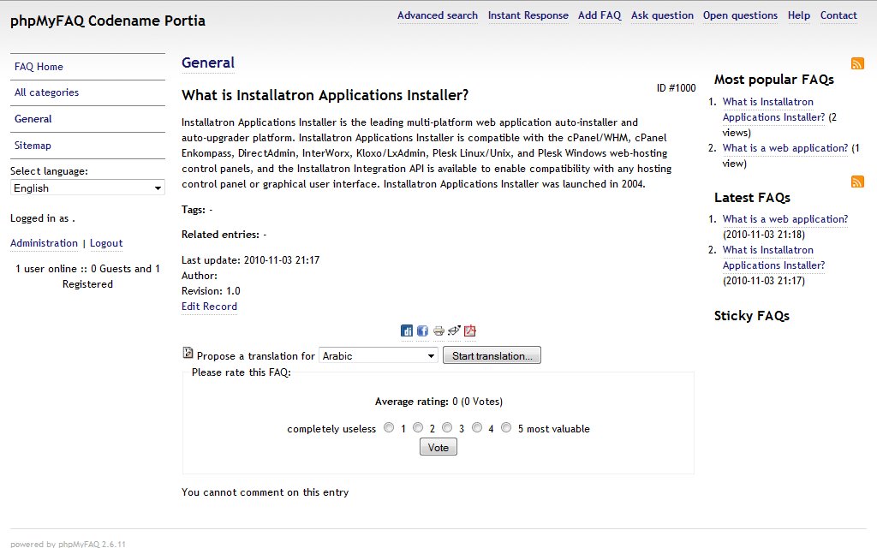Click the Logout link
This screenshot has width=877, height=548.
pyautogui.click(x=106, y=243)
